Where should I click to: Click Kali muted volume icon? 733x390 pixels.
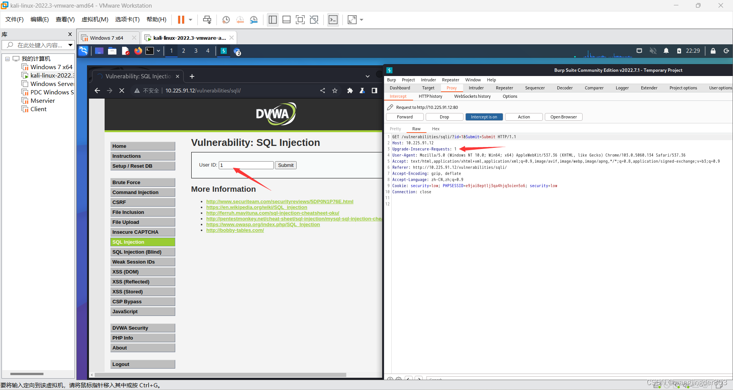point(653,51)
